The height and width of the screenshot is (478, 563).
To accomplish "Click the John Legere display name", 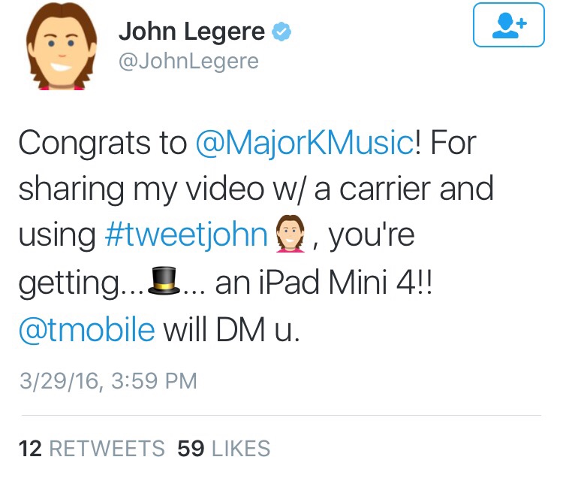I will coord(191,32).
